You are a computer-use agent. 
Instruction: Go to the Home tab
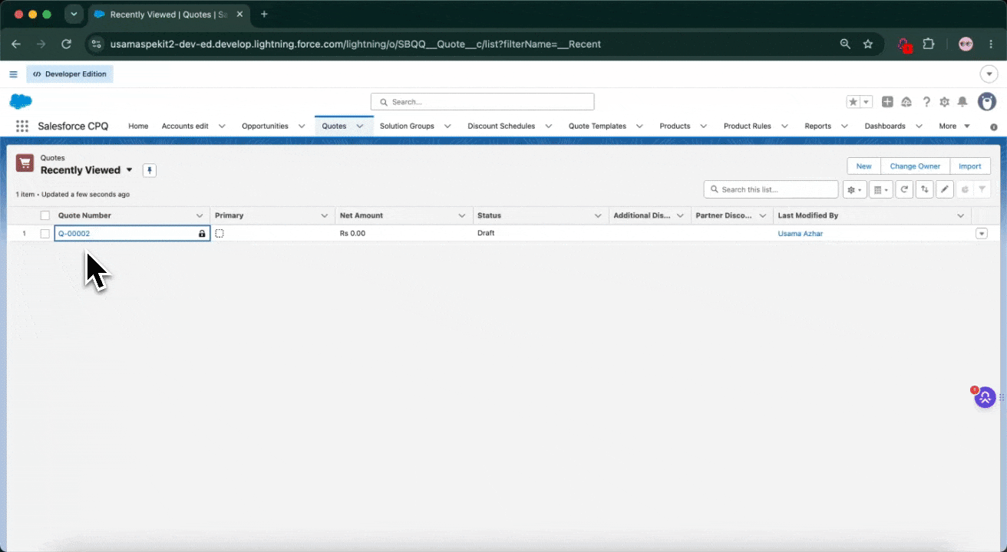click(138, 127)
